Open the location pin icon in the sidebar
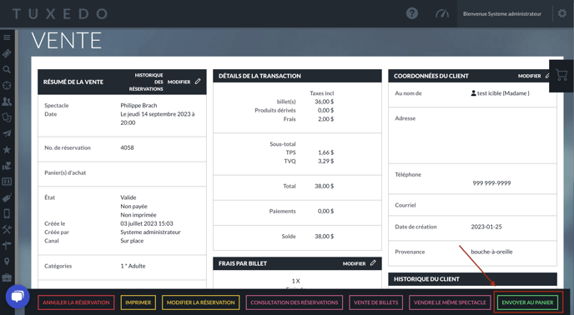 7,262
